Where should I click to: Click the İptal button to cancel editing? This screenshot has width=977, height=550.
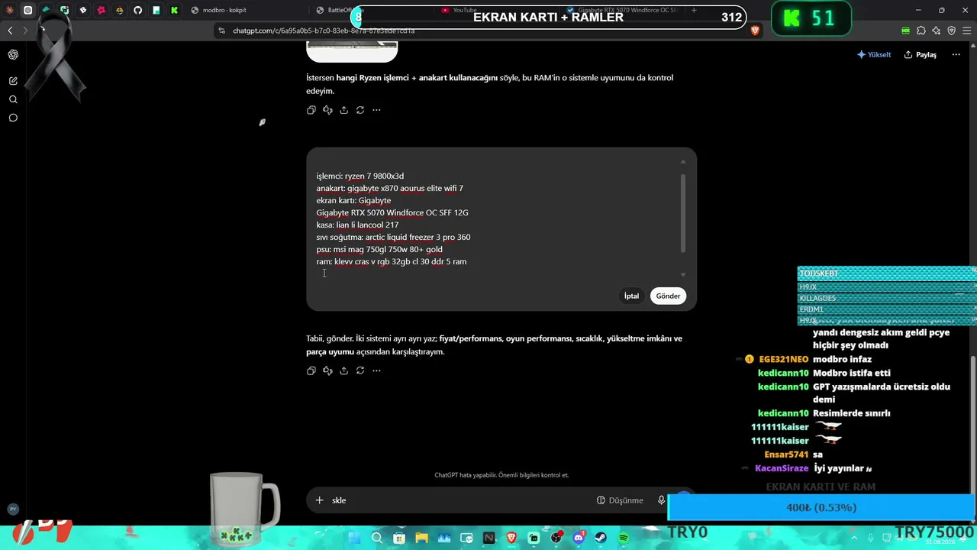631,296
